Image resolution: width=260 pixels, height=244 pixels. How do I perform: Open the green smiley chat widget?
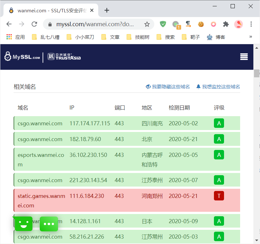coord(24,224)
